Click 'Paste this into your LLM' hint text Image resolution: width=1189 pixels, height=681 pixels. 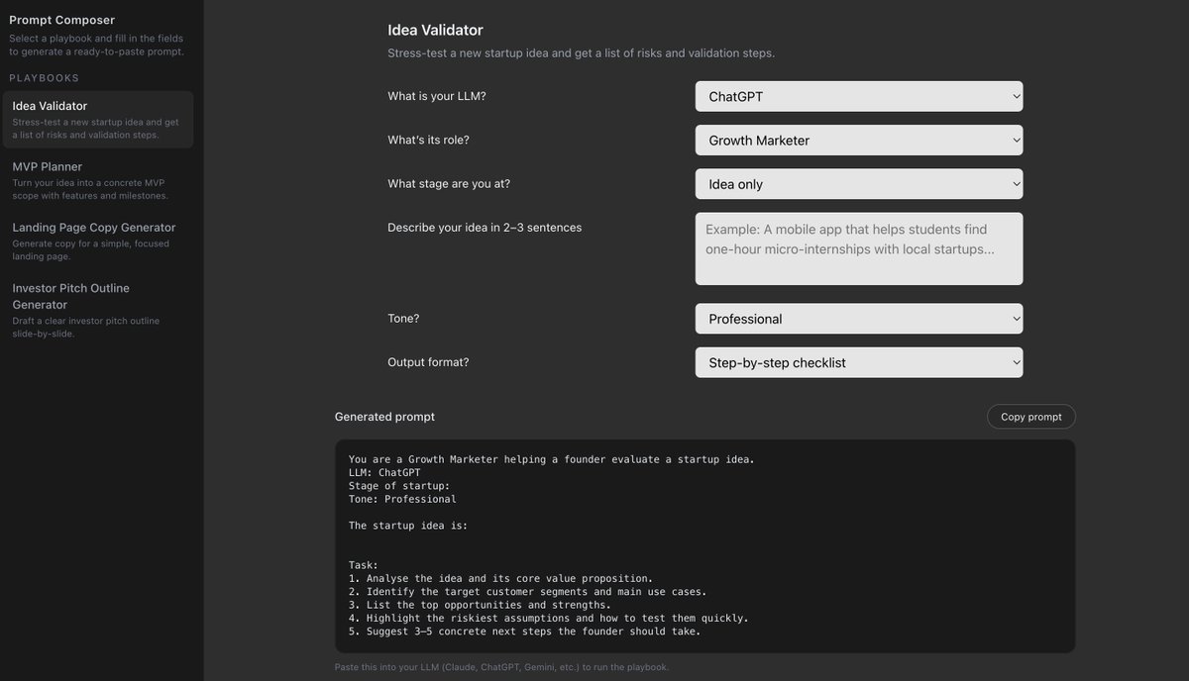[x=501, y=667]
